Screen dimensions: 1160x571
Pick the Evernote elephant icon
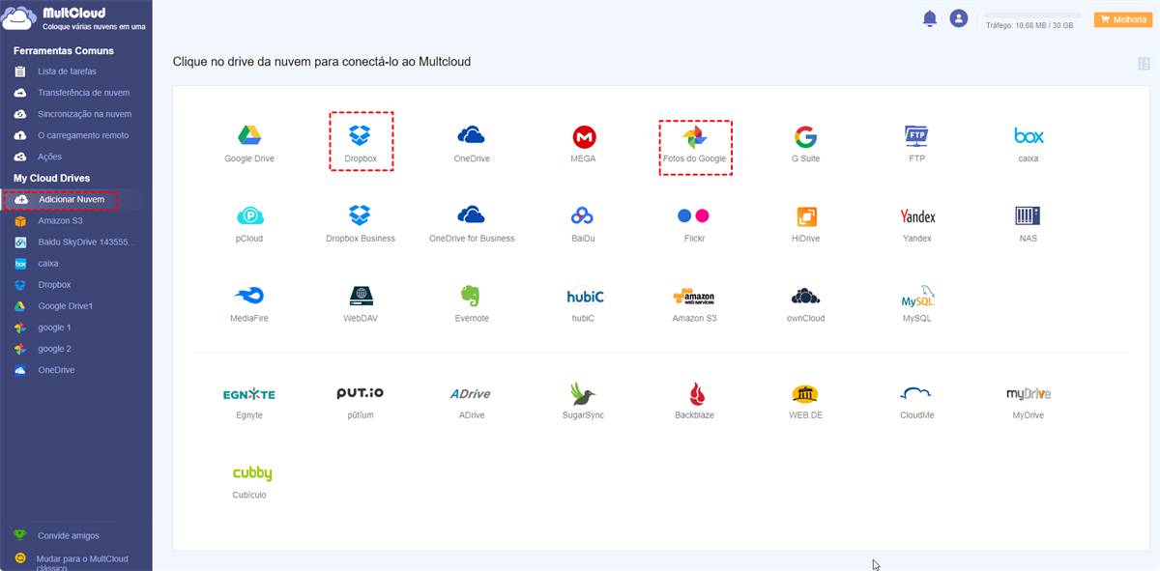(472, 297)
